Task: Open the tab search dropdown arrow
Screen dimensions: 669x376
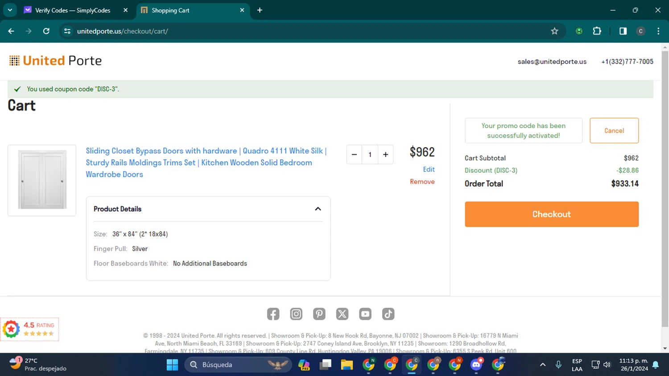Action: pyautogui.click(x=10, y=10)
